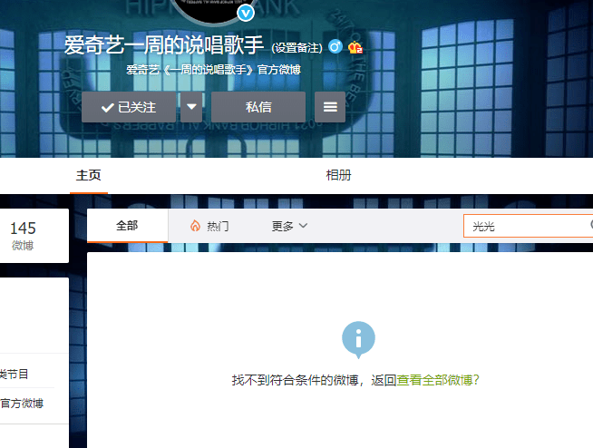Click the flame icon beside 热门
Image resolution: width=593 pixels, height=448 pixels.
[195, 226]
